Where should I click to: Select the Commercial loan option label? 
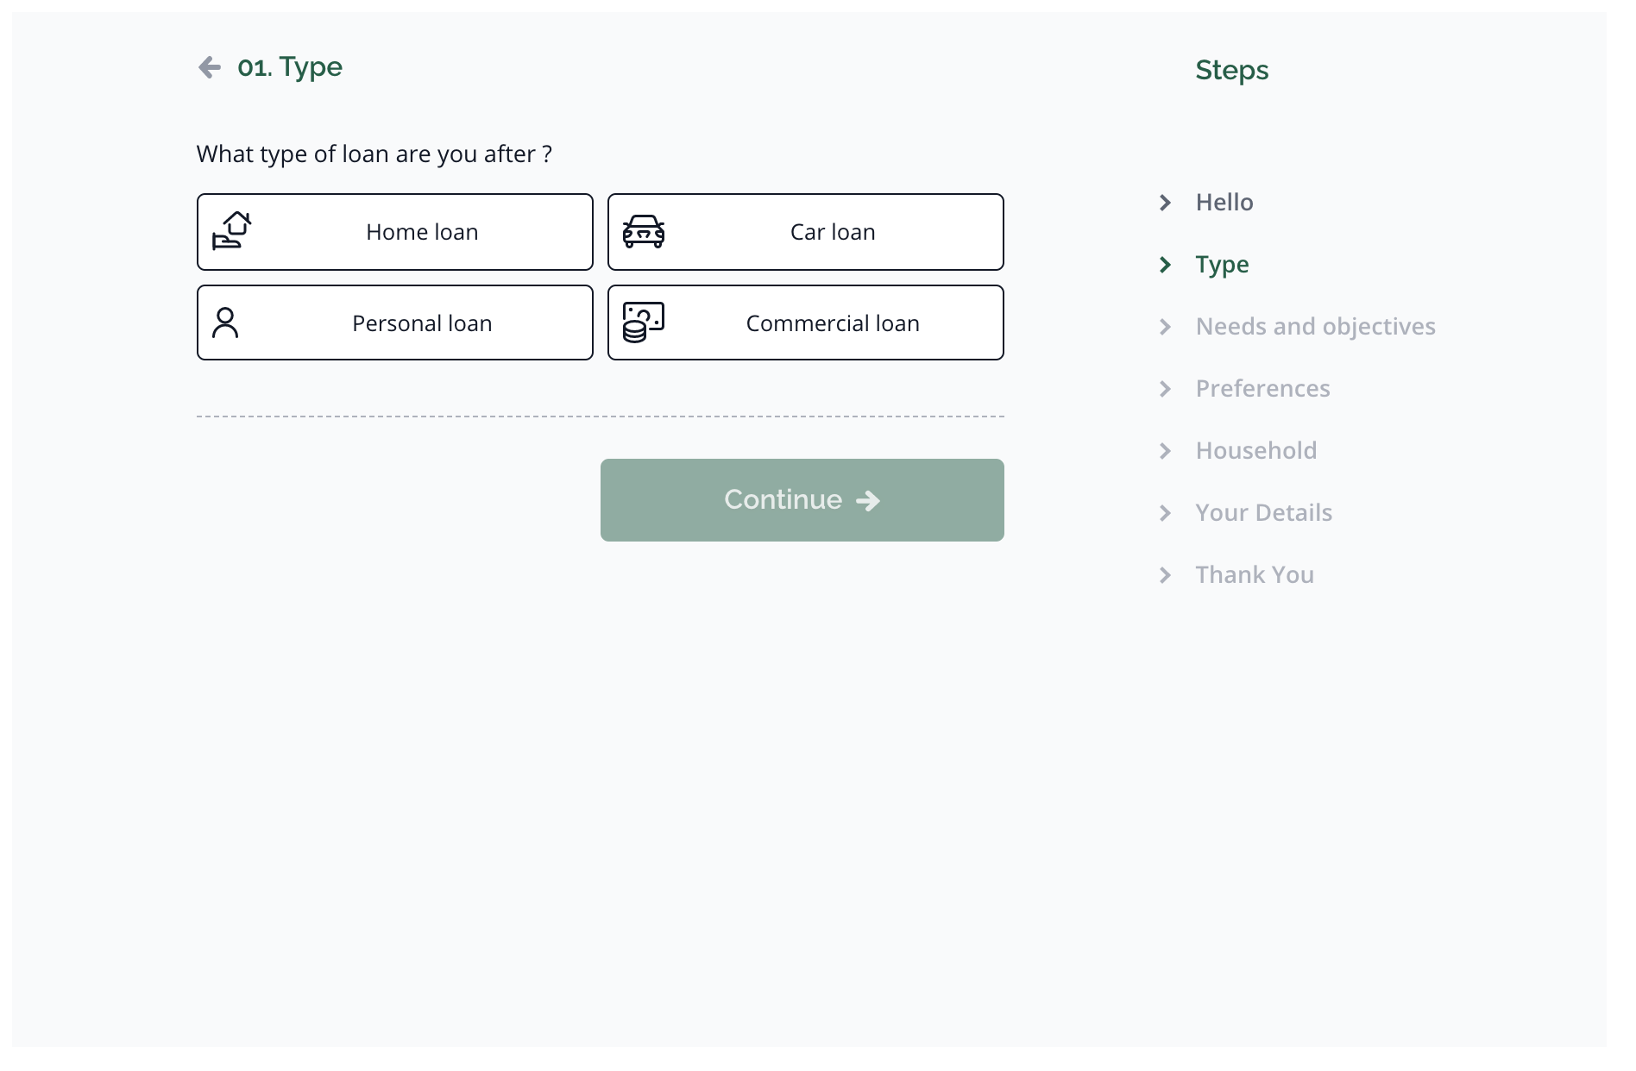[833, 323]
